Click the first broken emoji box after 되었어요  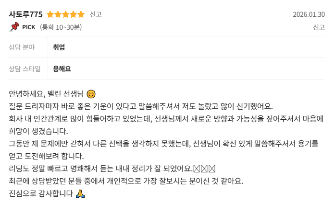pos(197,169)
